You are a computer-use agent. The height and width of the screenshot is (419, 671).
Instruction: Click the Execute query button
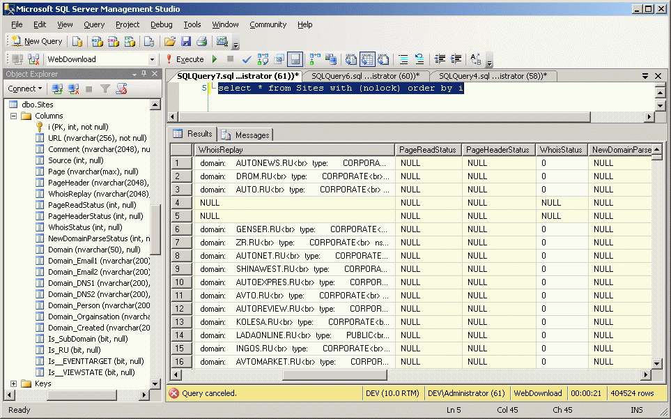185,59
